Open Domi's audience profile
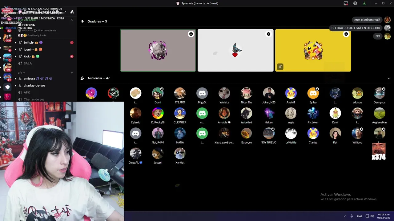The width and height of the screenshot is (394, 221). (158, 93)
